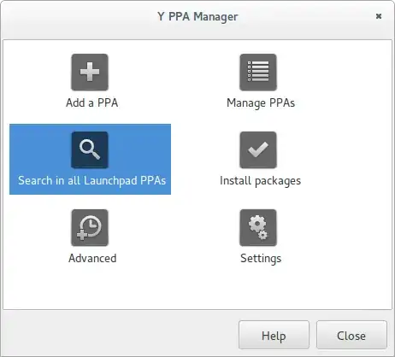This screenshot has height=357, width=395.
Task: Select the "Install packages" text label
Action: click(261, 181)
